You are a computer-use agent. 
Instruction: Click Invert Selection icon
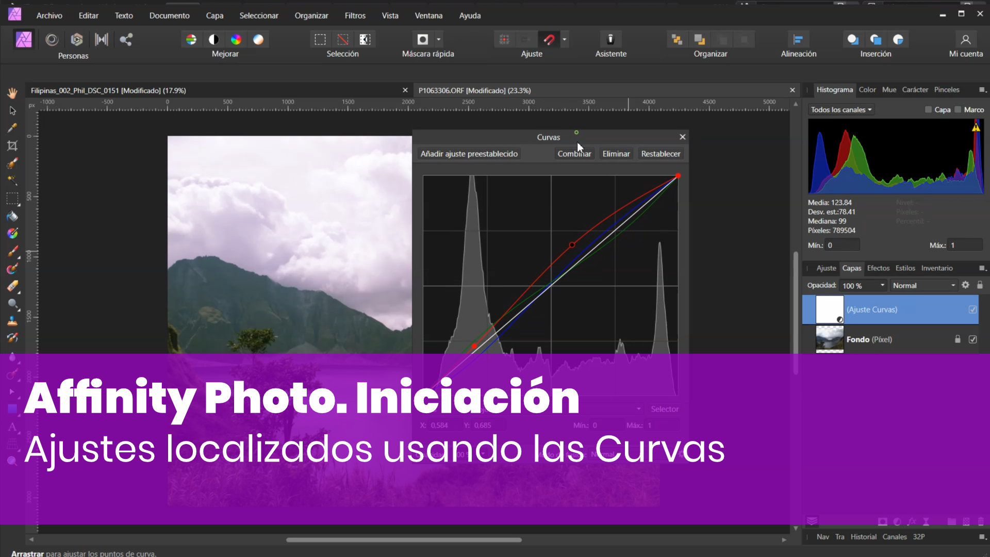pyautogui.click(x=365, y=40)
